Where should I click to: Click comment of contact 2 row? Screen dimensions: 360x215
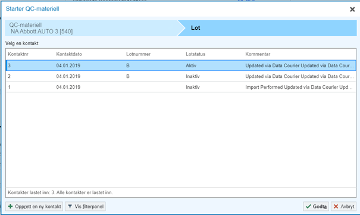(299, 76)
